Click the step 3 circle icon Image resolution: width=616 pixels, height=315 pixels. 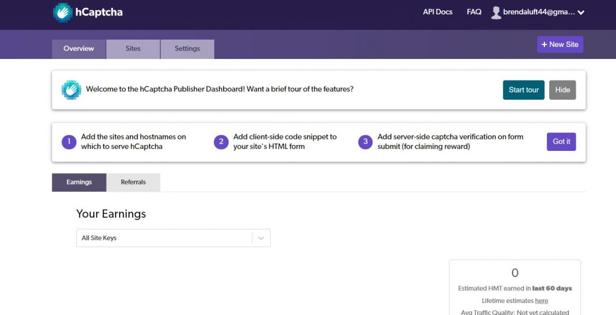coord(365,142)
